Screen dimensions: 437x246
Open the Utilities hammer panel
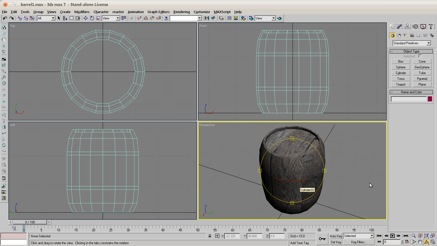[431, 27]
